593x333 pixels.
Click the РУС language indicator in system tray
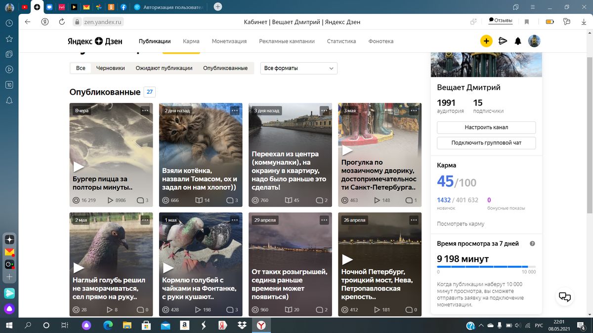coord(539,326)
